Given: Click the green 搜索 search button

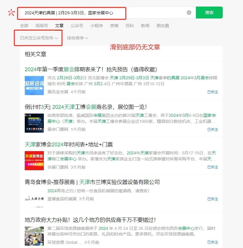Looking at the screenshot, I should coord(209,13).
